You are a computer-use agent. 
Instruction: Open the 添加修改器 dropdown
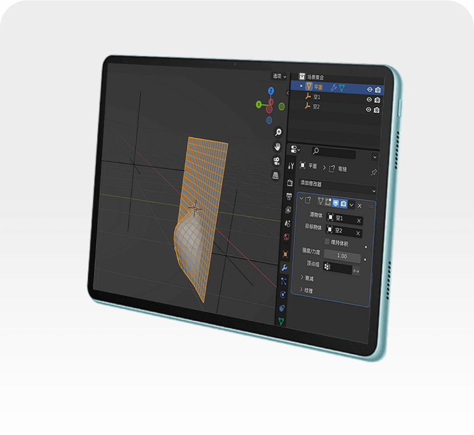point(338,186)
